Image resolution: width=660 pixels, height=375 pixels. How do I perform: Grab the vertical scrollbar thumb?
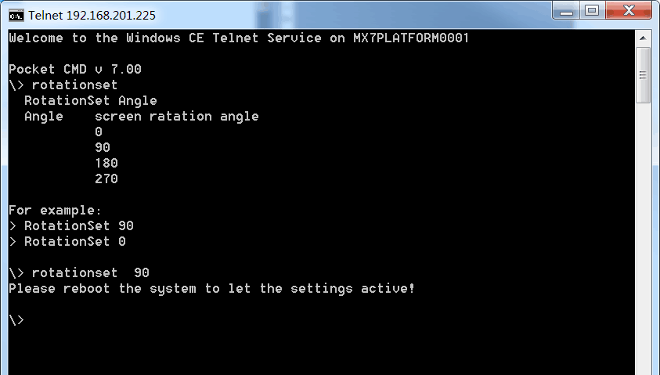tap(643, 75)
